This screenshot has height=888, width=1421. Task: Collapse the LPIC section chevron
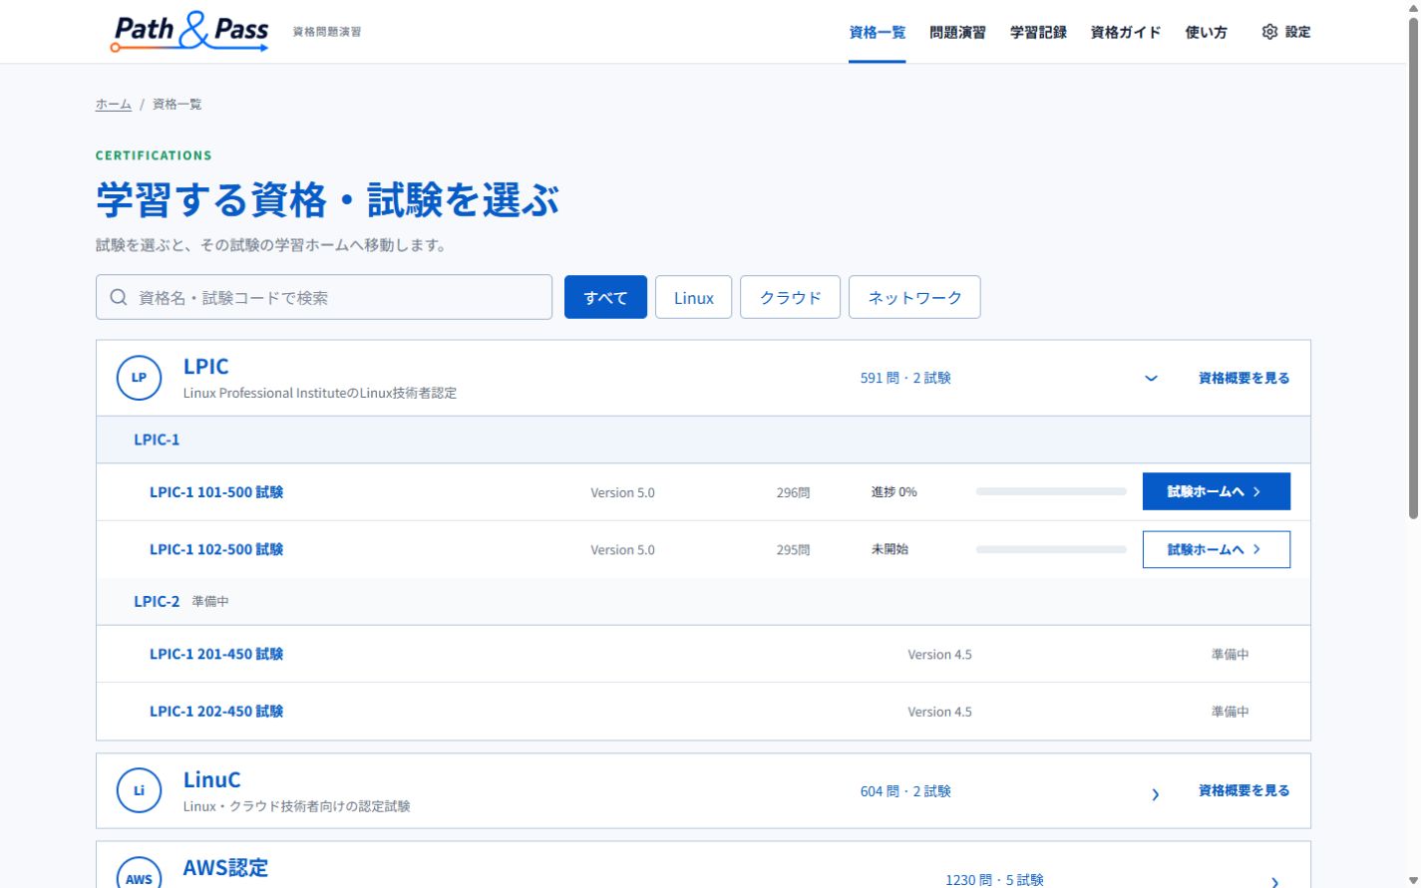(x=1151, y=378)
